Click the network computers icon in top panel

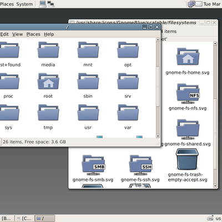coord(51,4)
